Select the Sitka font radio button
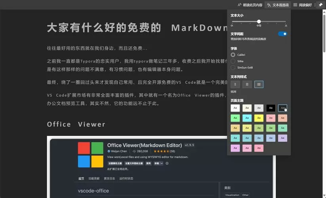The height and width of the screenshot is (198, 326). [233, 61]
